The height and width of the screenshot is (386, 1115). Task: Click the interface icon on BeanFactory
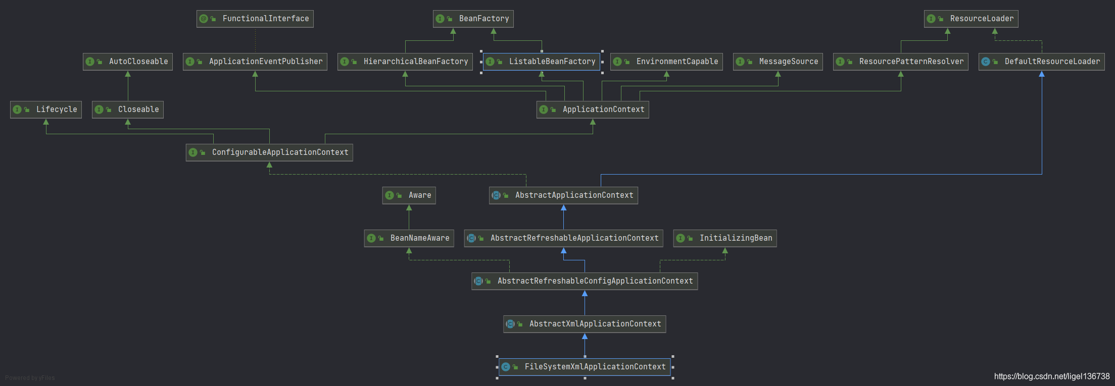440,19
